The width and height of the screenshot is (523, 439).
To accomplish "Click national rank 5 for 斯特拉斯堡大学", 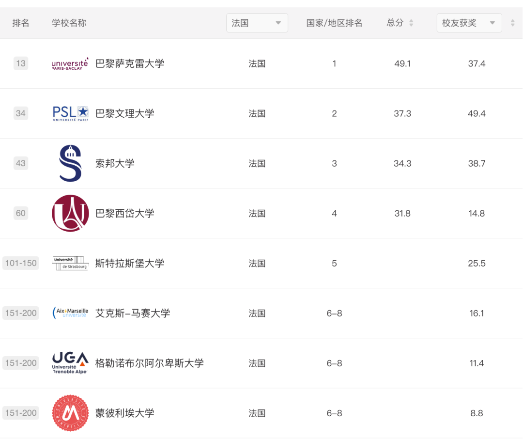I will (x=334, y=263).
